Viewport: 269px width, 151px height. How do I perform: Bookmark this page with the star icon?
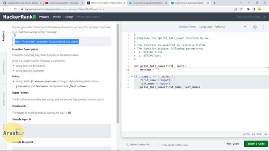point(241,9)
